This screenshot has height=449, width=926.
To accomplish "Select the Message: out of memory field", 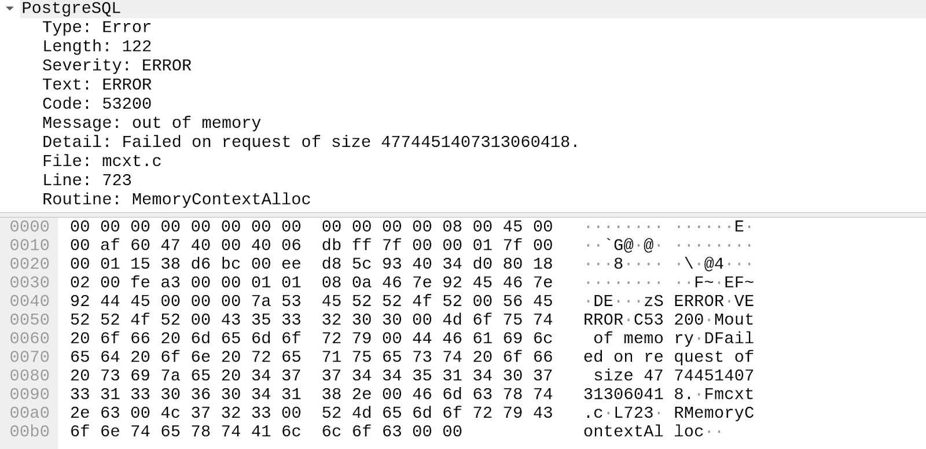I will click(151, 123).
